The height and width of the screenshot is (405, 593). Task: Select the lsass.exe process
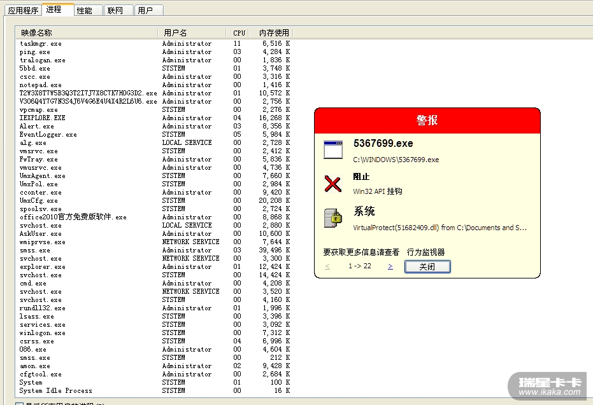154,316
